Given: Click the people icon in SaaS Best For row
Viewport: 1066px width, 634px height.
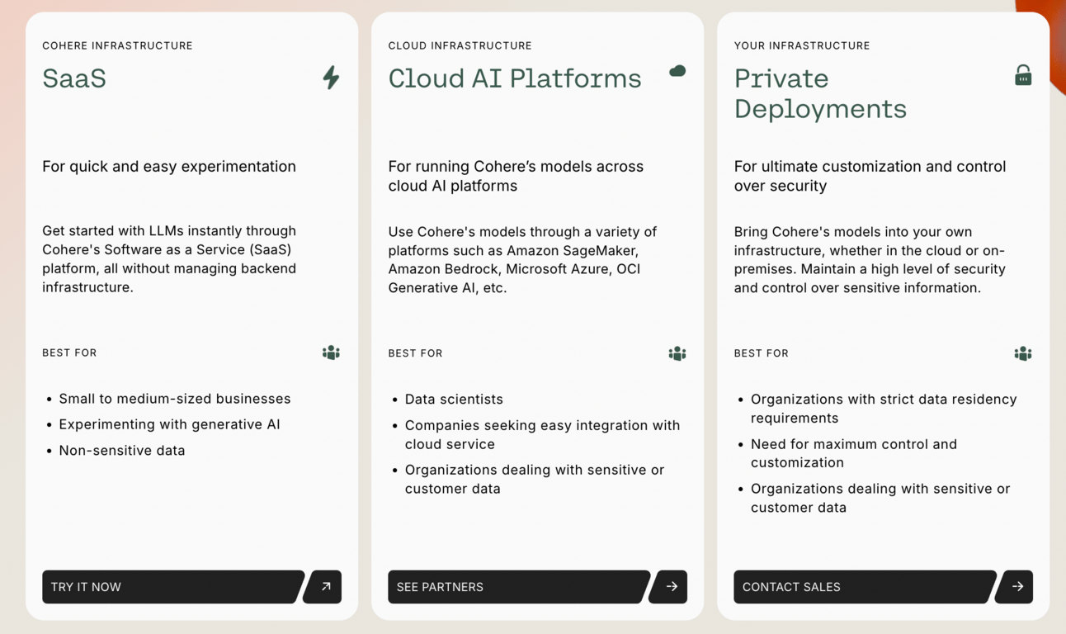Looking at the screenshot, I should point(331,352).
